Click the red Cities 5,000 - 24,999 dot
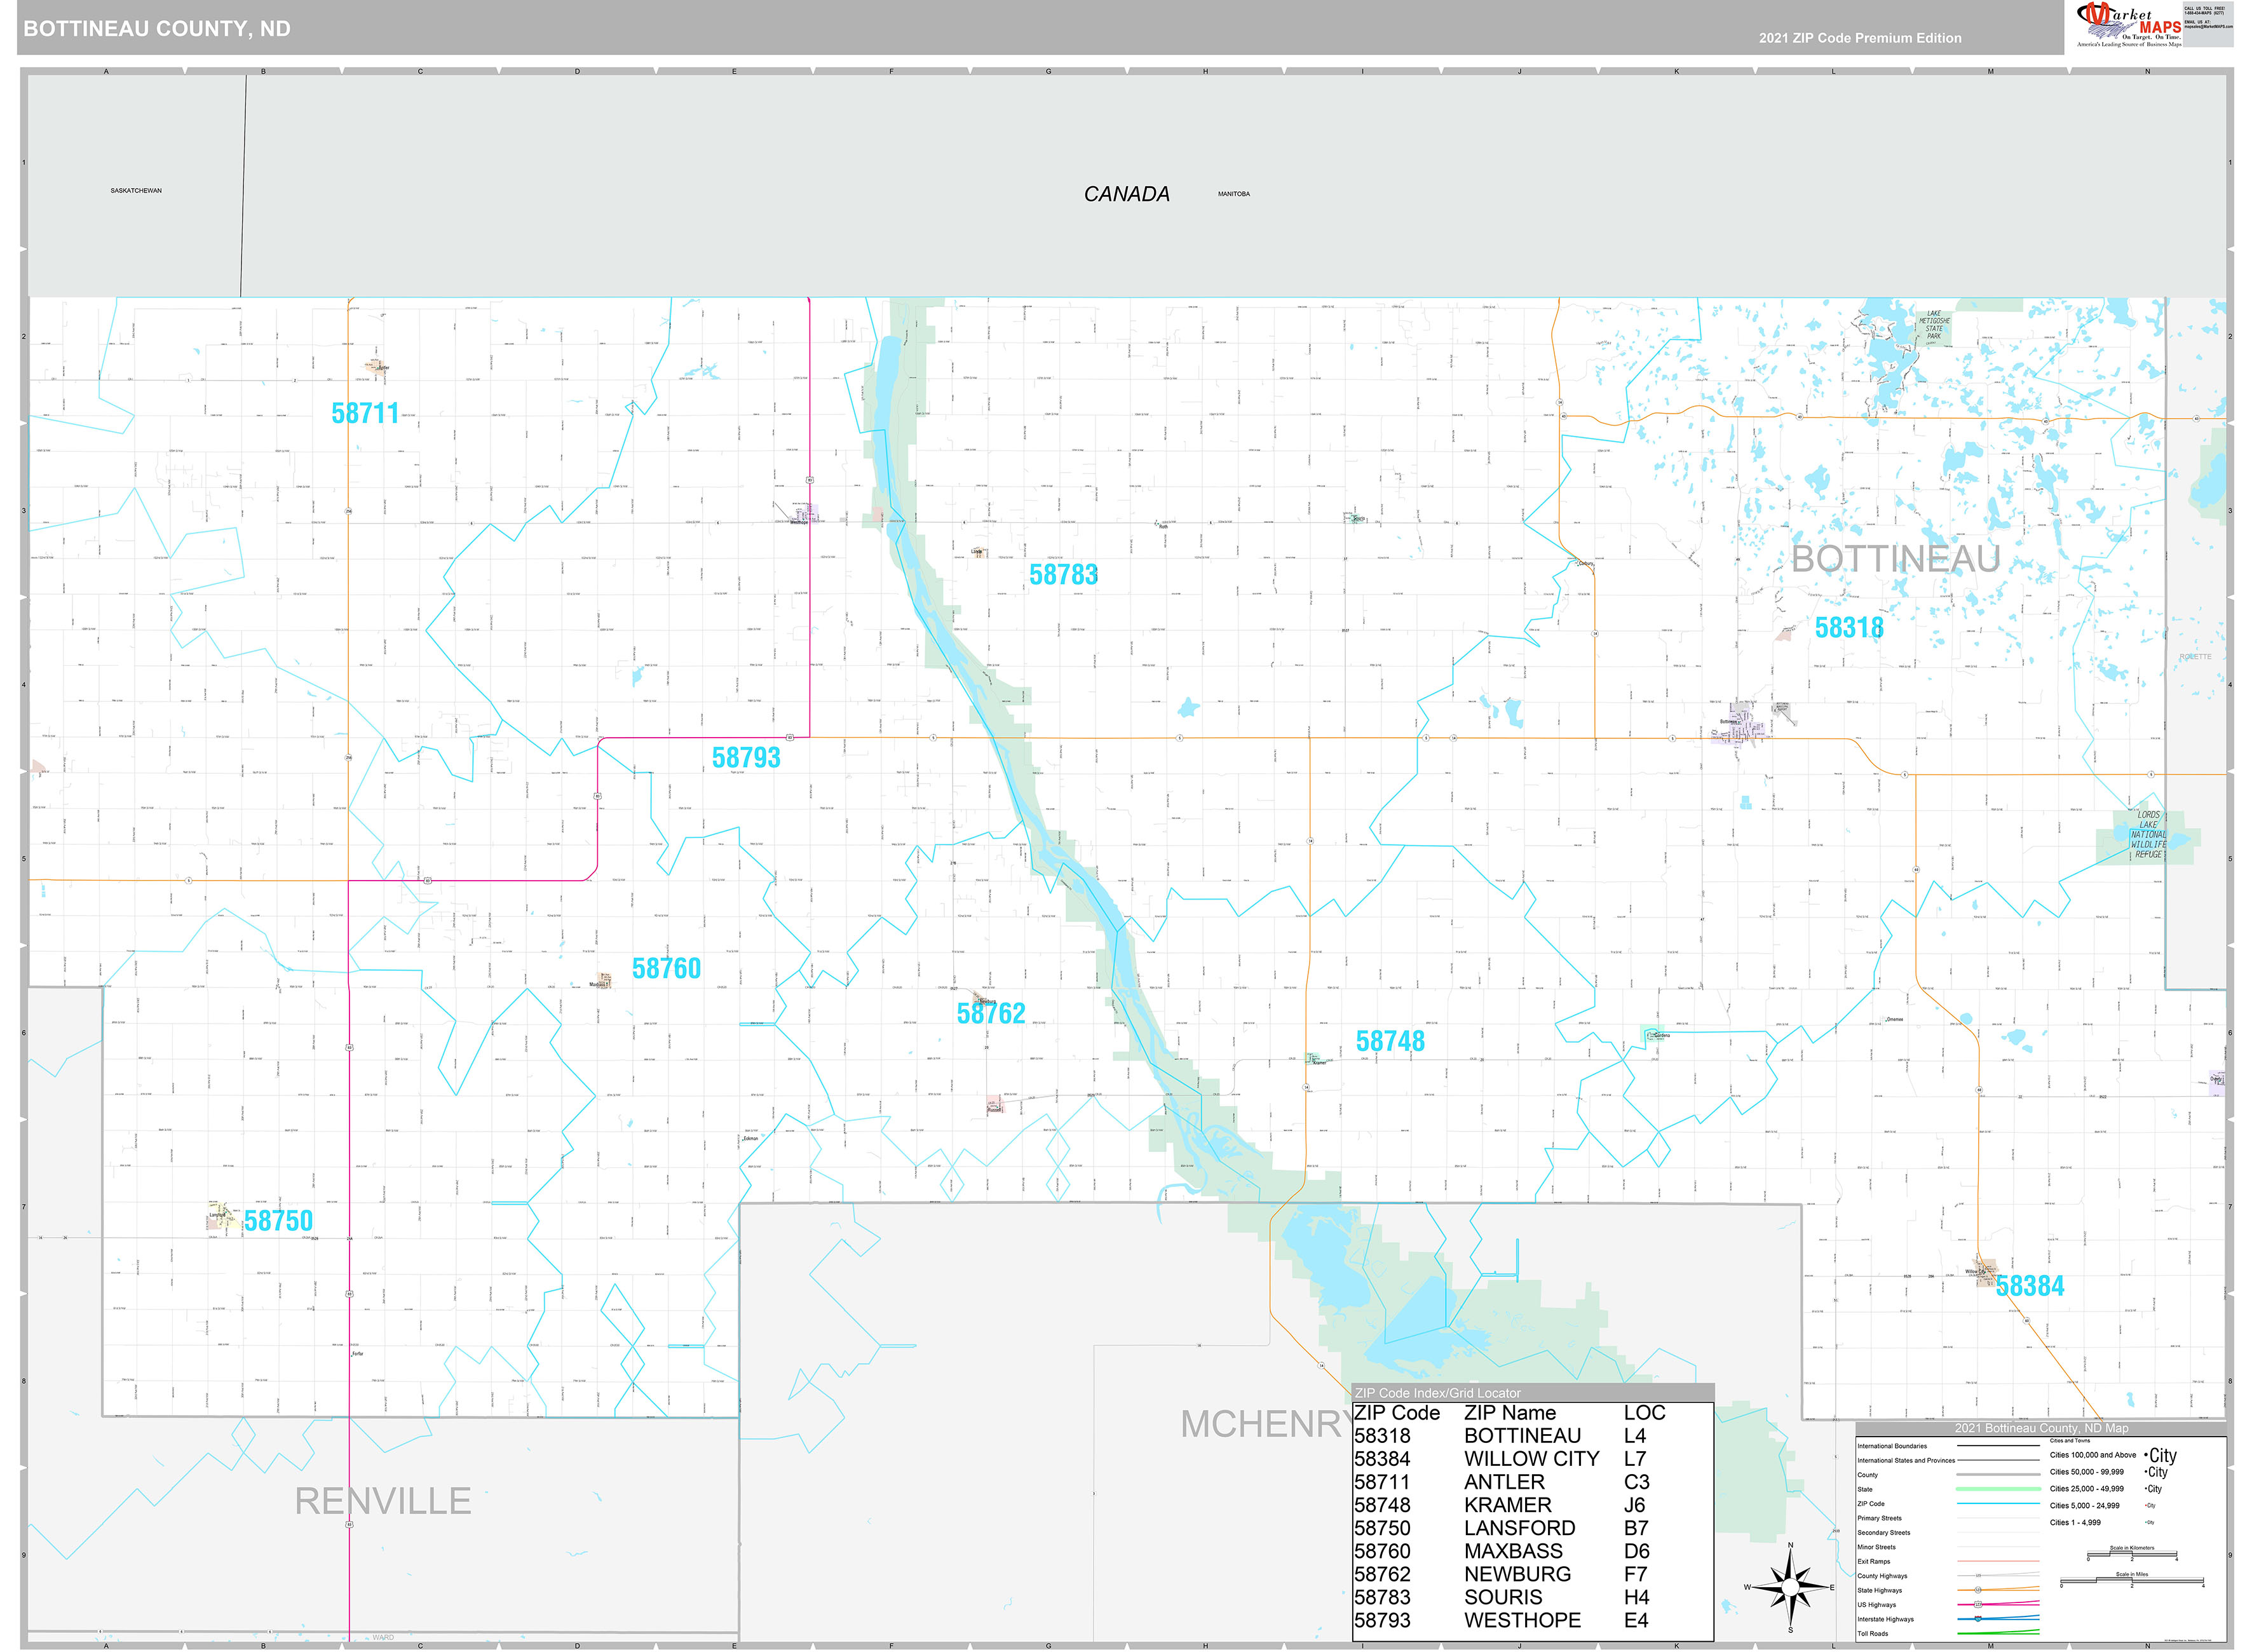The image size is (2252, 1652). (x=2146, y=1506)
